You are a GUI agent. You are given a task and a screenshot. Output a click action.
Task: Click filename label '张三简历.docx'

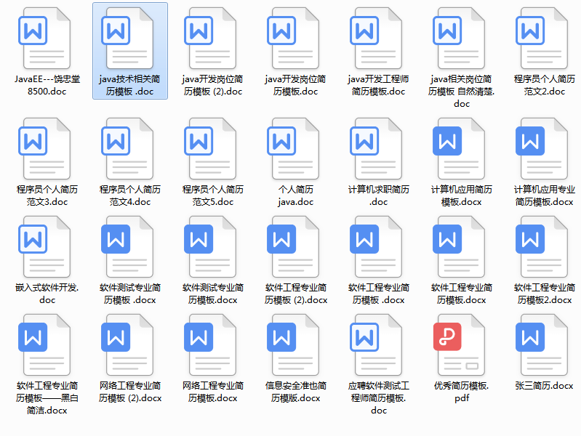click(545, 386)
